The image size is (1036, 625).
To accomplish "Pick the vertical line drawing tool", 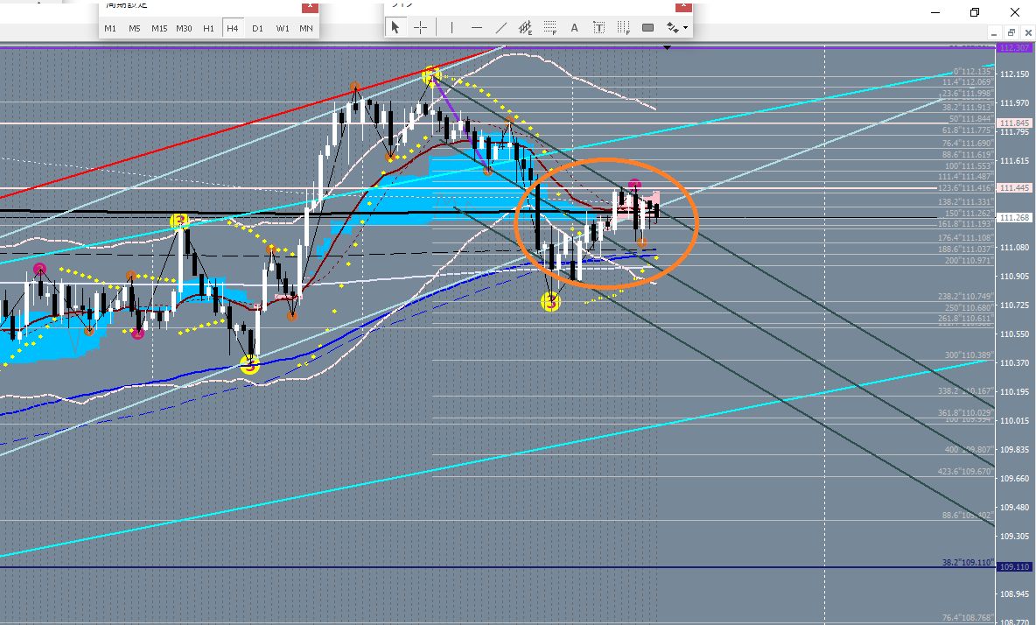I will (451, 28).
